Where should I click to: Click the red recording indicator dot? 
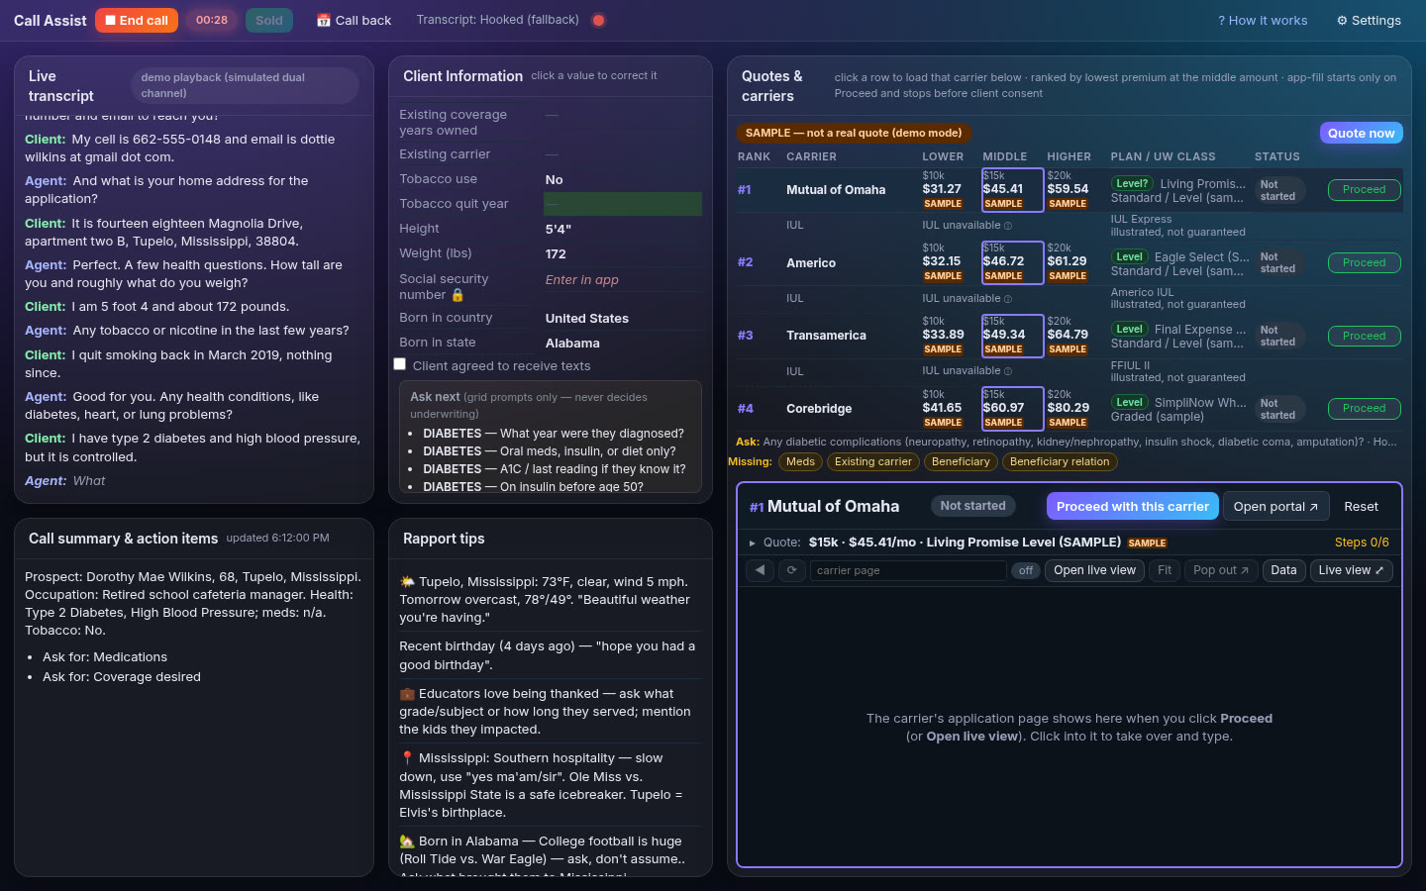pos(598,20)
